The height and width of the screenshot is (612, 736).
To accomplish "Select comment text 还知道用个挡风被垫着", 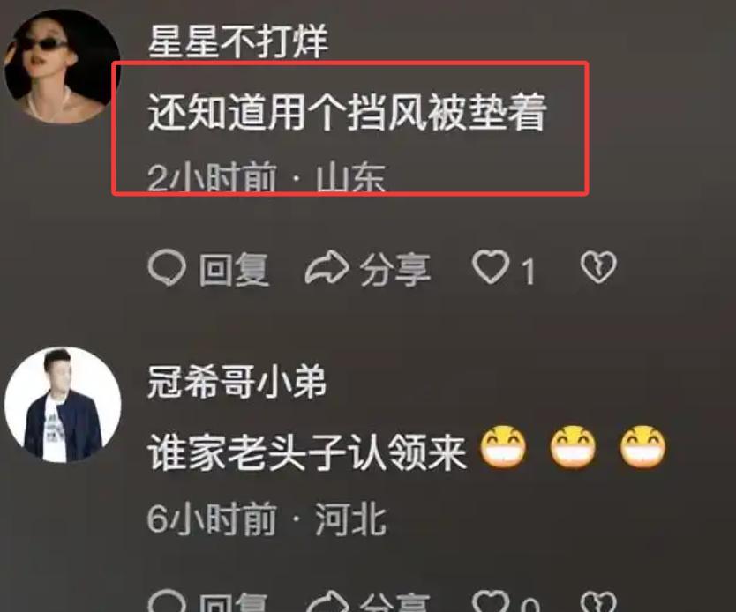I will [348, 112].
